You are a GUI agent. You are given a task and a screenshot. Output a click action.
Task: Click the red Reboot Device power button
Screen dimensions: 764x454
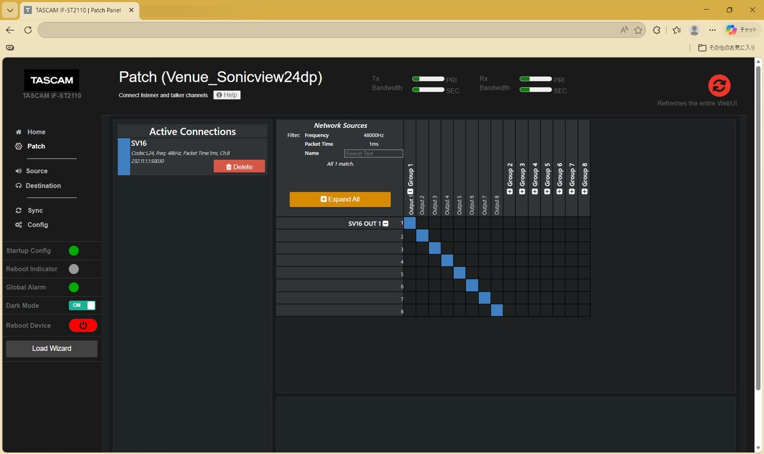(83, 325)
